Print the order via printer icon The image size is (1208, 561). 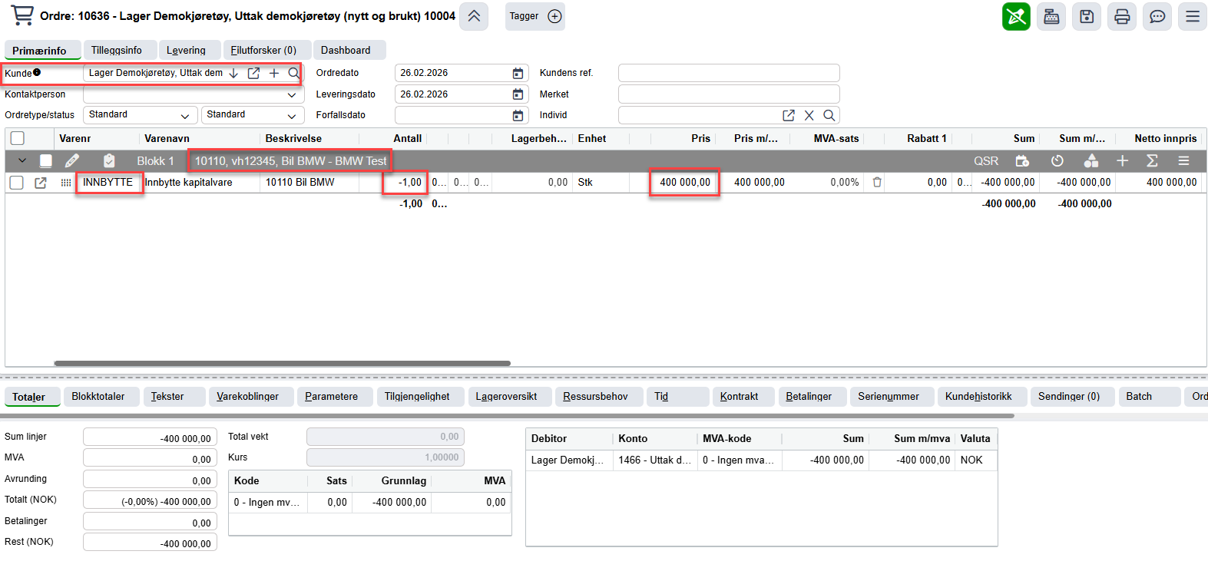click(x=1122, y=16)
